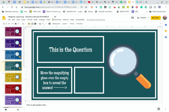Add a comment using the toolbar icon
The height and width of the screenshot is (112, 169).
[49, 24]
